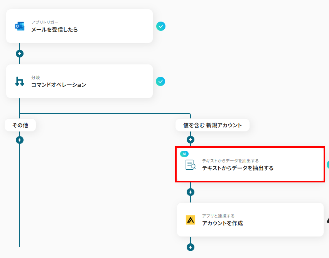The width and height of the screenshot is (329, 258).
Task: Click the AI badge on the extraction step
Action: click(185, 153)
